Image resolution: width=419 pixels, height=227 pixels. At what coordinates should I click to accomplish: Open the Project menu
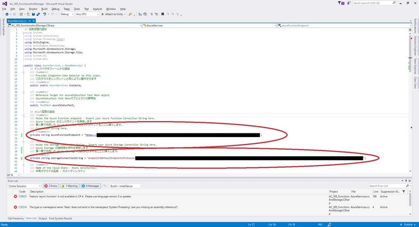[33, 9]
